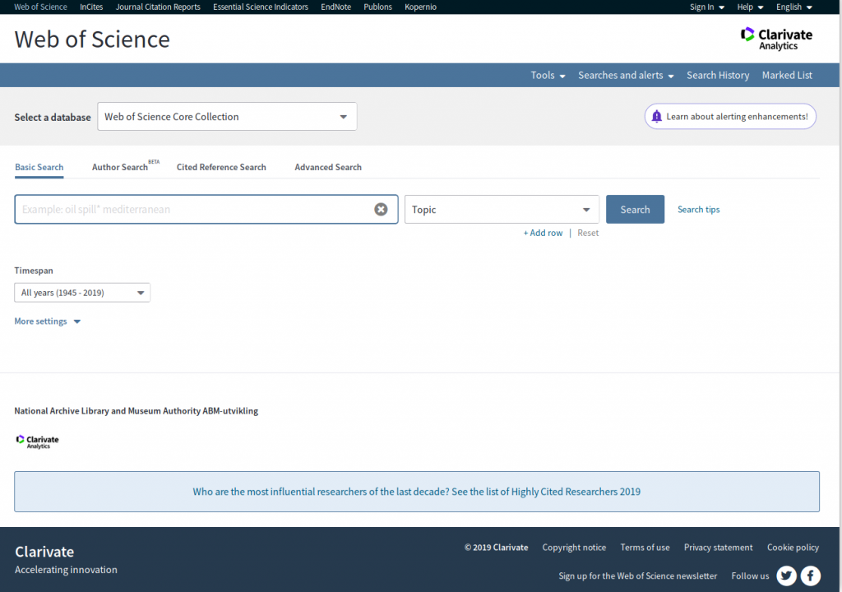Viewport: 842px width, 592px height.
Task: Open Journal Citation Reports link
Action: point(158,7)
